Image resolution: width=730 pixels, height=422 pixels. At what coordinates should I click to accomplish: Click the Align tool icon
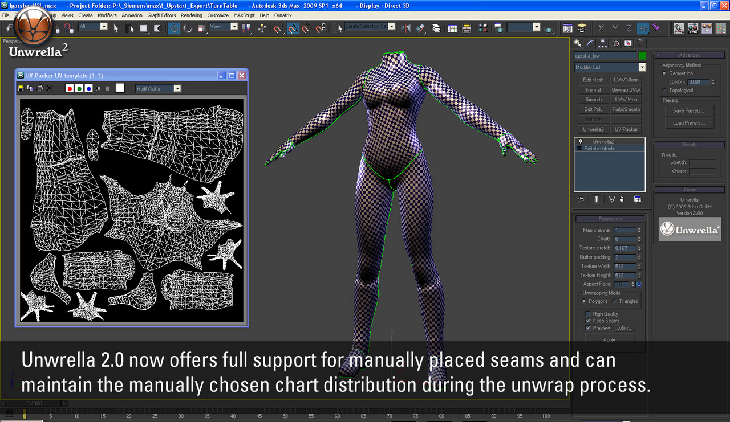[x=420, y=28]
